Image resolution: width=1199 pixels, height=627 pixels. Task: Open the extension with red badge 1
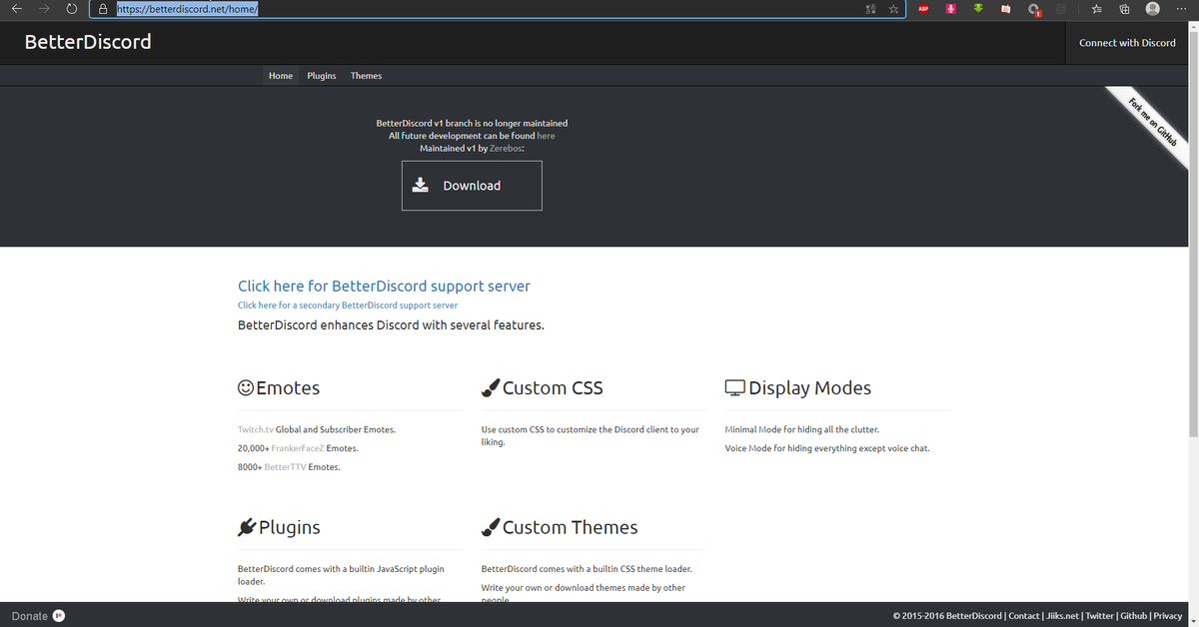tap(1034, 10)
